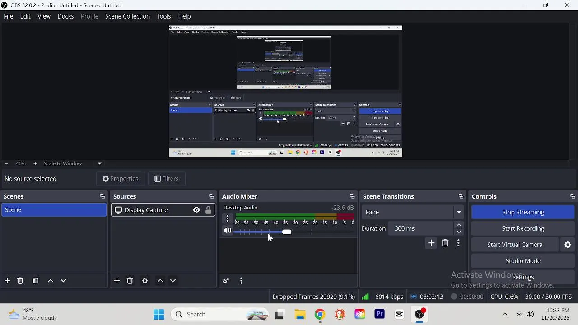Move scene down arrow
This screenshot has height=325, width=578.
click(64, 281)
